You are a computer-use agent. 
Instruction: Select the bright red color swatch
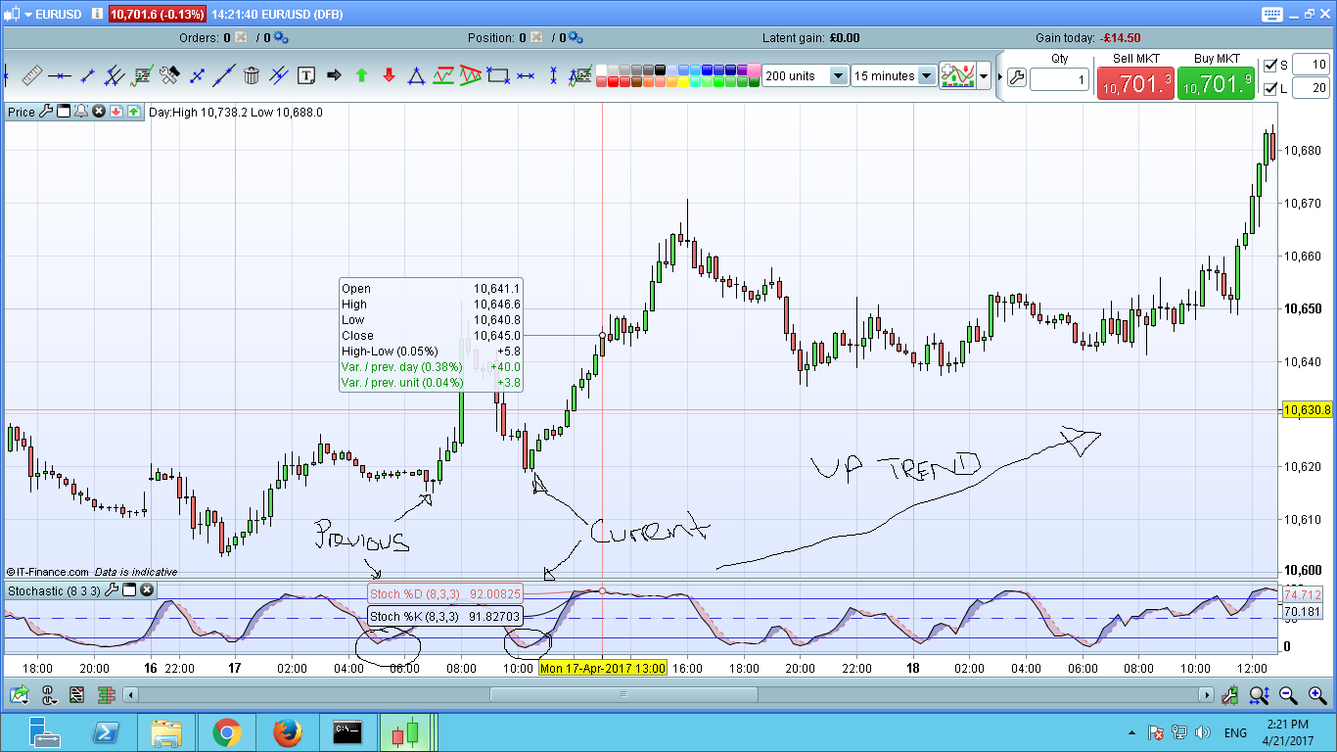tap(615, 82)
